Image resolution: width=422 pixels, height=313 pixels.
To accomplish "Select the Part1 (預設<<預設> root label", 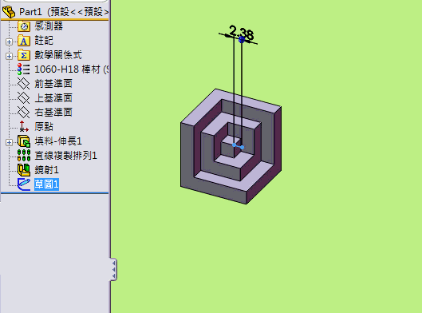I will [x=64, y=12].
